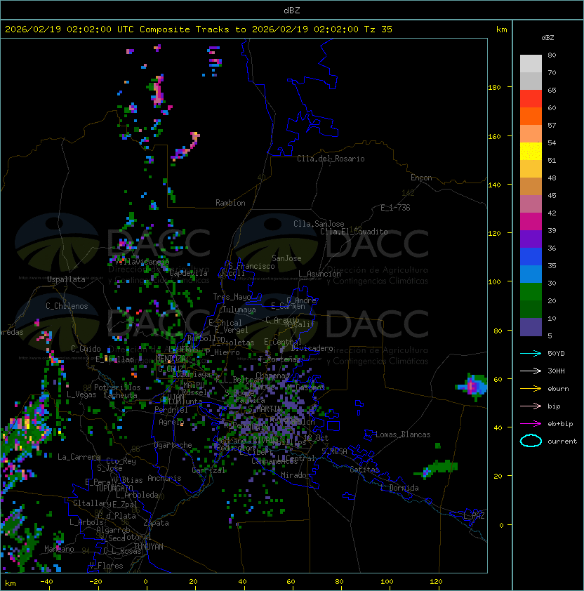Click the bright green 20-30 dBZ swatch
The image size is (584, 591).
(531, 292)
